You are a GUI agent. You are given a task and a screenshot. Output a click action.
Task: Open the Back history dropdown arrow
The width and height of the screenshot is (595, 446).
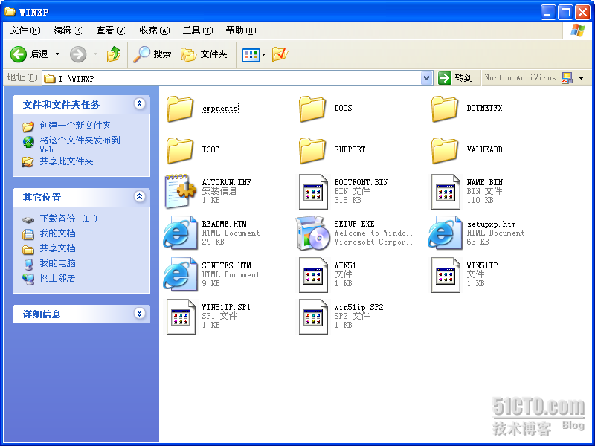point(58,54)
